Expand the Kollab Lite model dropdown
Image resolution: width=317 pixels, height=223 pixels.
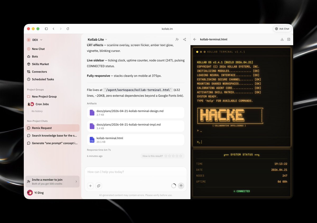(x=97, y=39)
